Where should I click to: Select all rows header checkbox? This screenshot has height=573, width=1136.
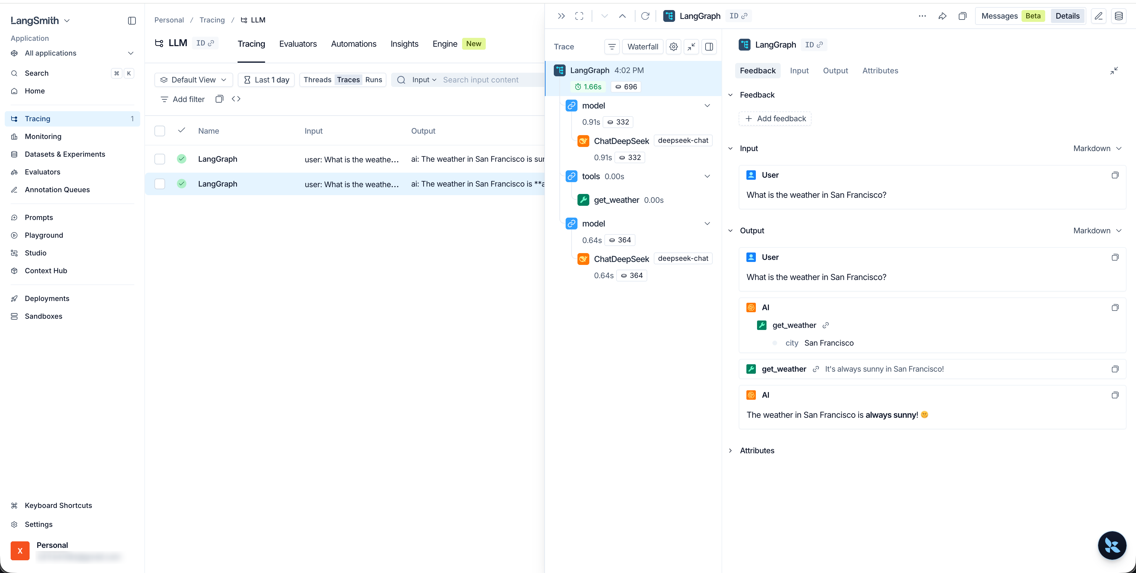coord(160,131)
